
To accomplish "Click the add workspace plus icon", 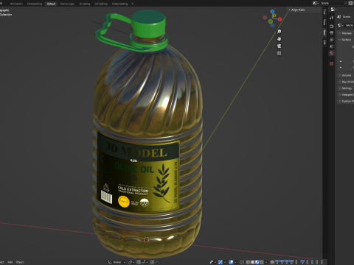I will click(x=132, y=4).
